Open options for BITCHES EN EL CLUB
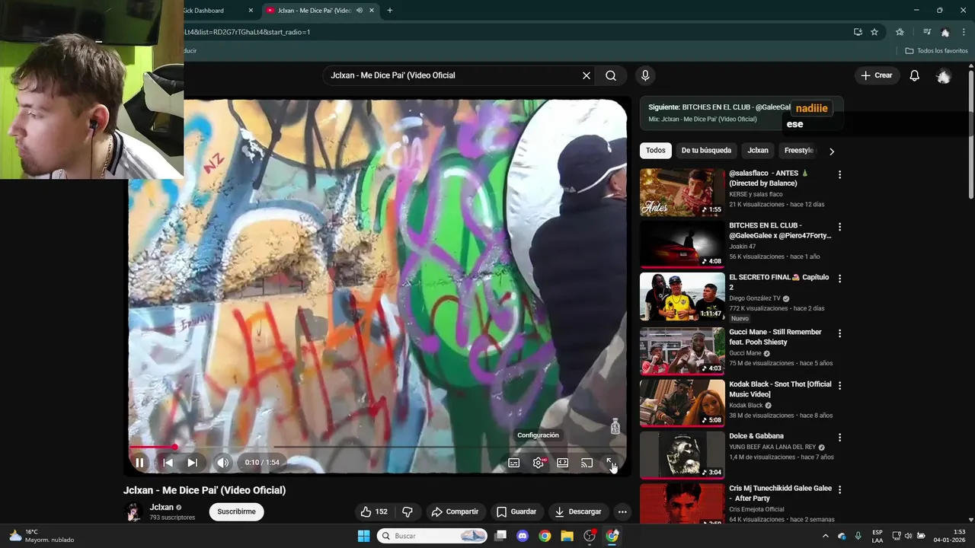Screen dimensions: 975x548 point(840,227)
